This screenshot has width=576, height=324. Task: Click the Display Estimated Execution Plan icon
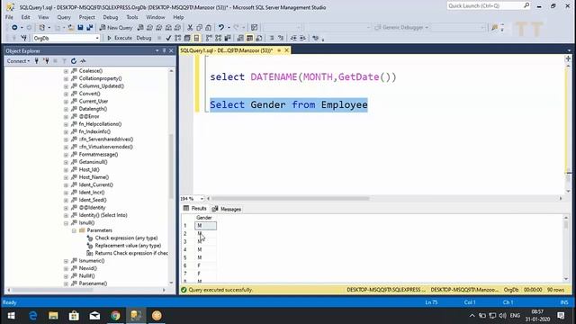(178, 38)
